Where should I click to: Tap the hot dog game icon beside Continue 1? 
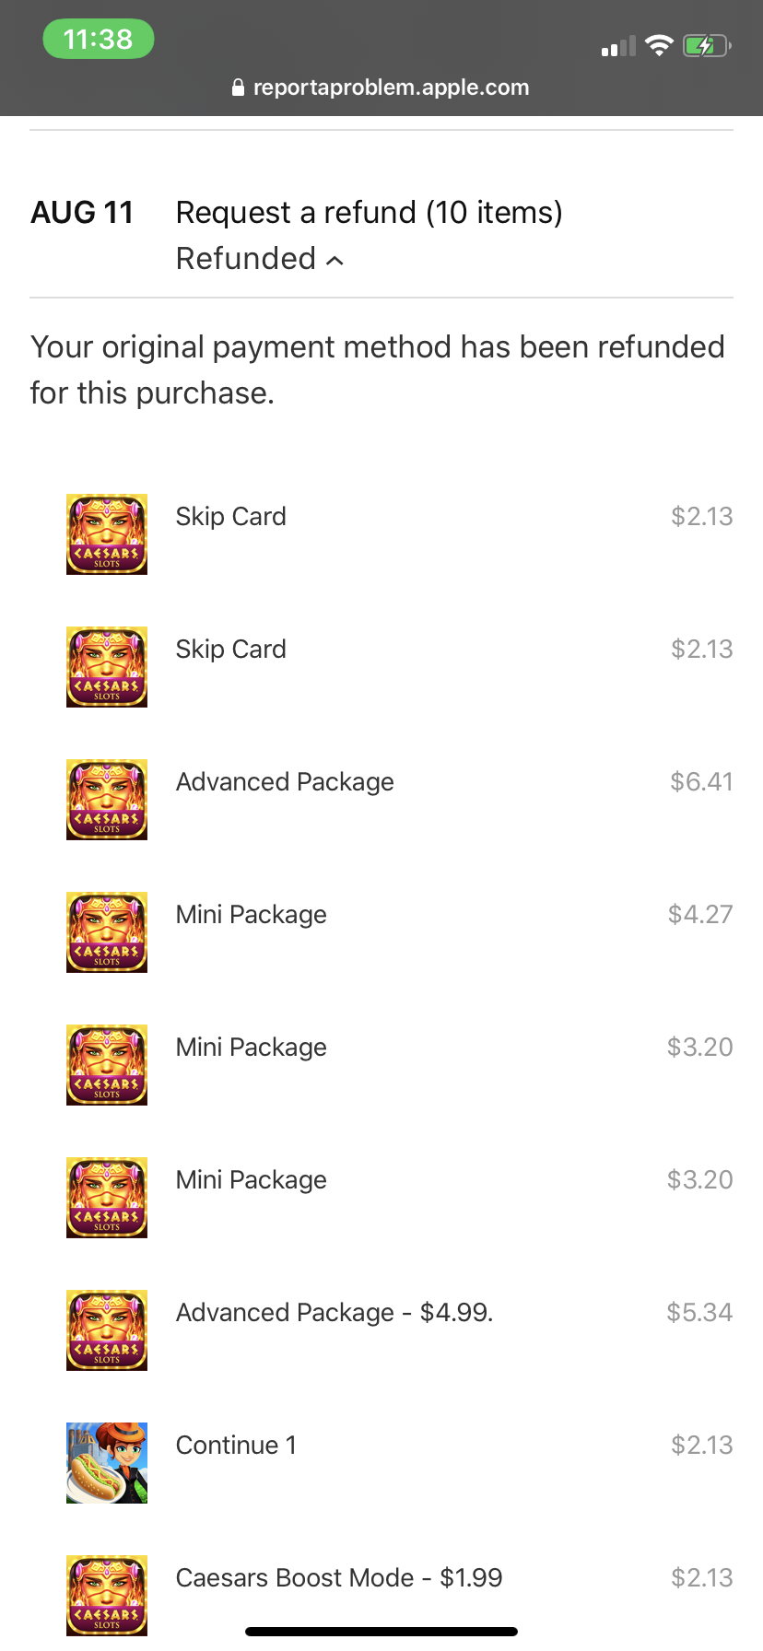[x=107, y=1463]
